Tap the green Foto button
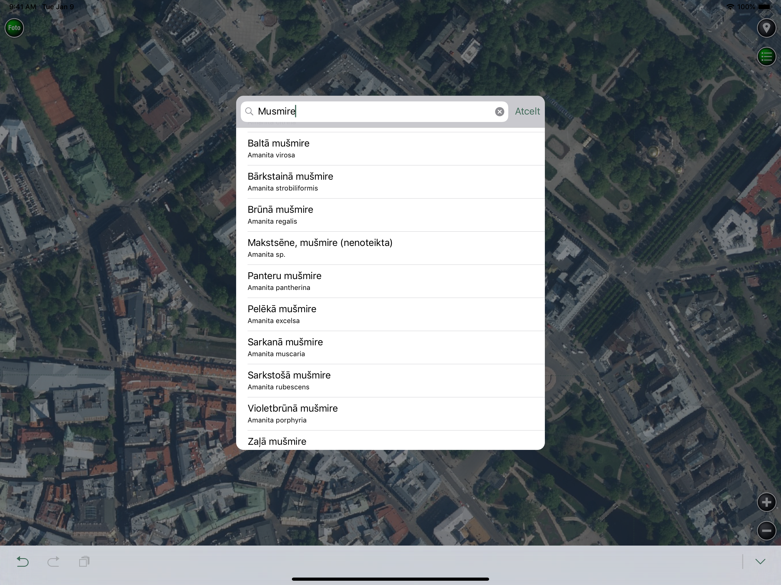The height and width of the screenshot is (585, 781). 14,28
